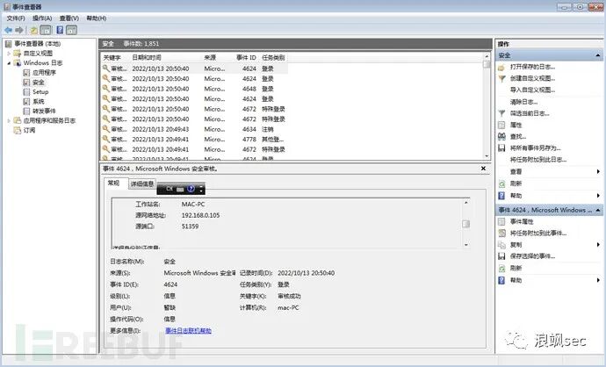Sort by the 日期和时间 column header

(147, 58)
